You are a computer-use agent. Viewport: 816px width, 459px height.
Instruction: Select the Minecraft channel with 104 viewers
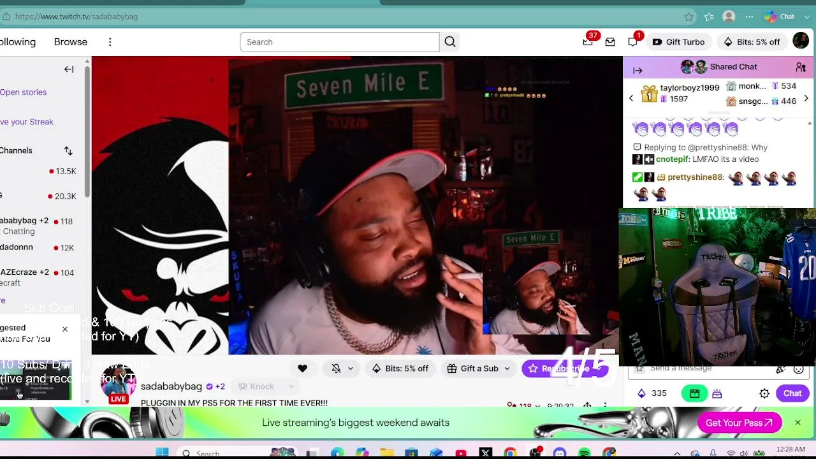click(43, 277)
